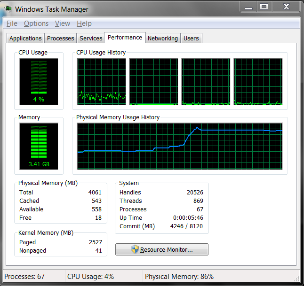The height and width of the screenshot is (286, 304).
Task: Click the first CPU usage history graph
Action: pos(101,81)
